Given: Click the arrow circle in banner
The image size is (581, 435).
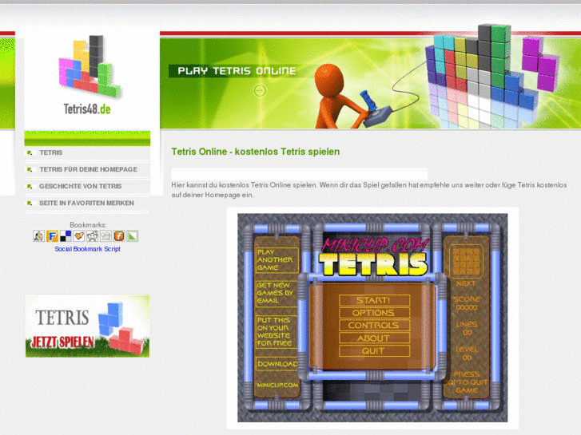Looking at the screenshot, I should (260, 90).
